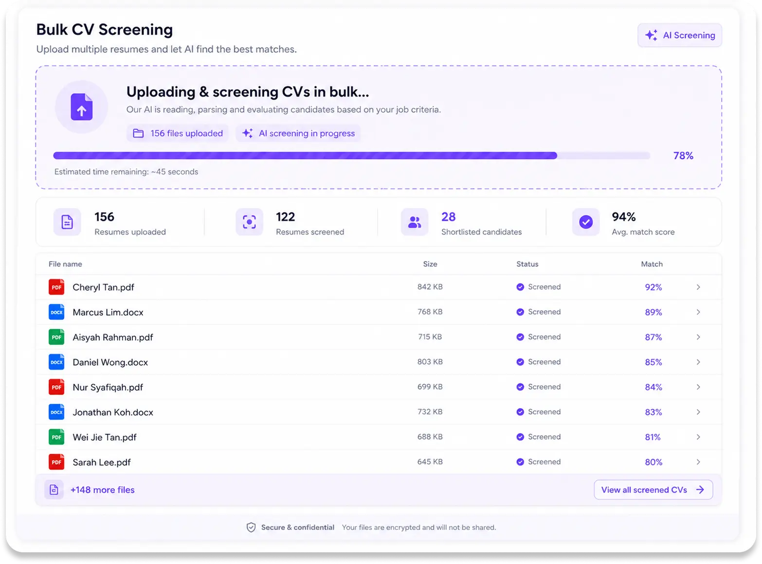This screenshot has width=762, height=564.
Task: Click the Size column header
Action: [x=430, y=264]
